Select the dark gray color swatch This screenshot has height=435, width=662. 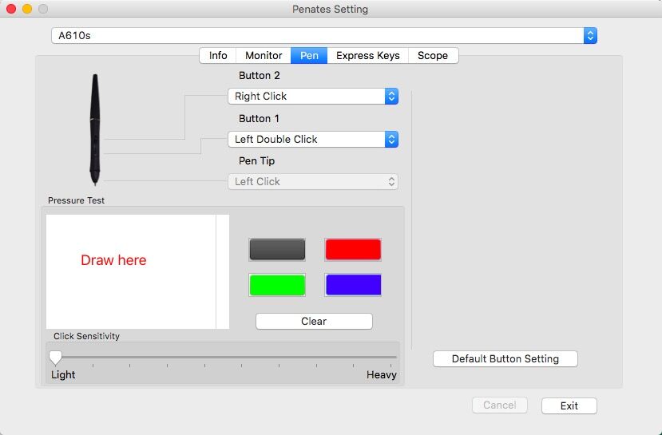(x=277, y=249)
